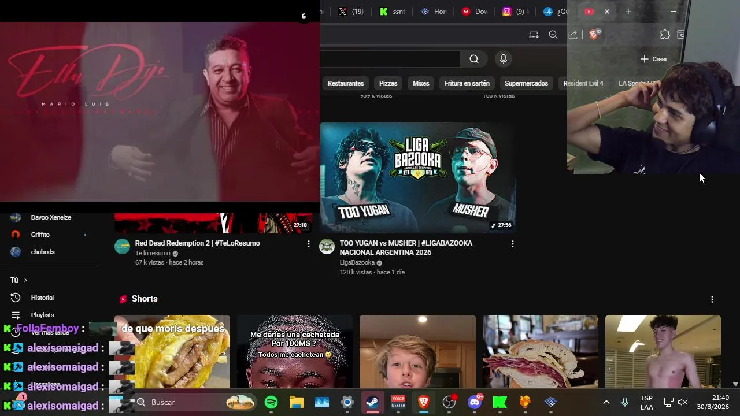Open the shirtless guy Short thumbnail
Viewport: 740px width, 416px height.
pyautogui.click(x=663, y=351)
